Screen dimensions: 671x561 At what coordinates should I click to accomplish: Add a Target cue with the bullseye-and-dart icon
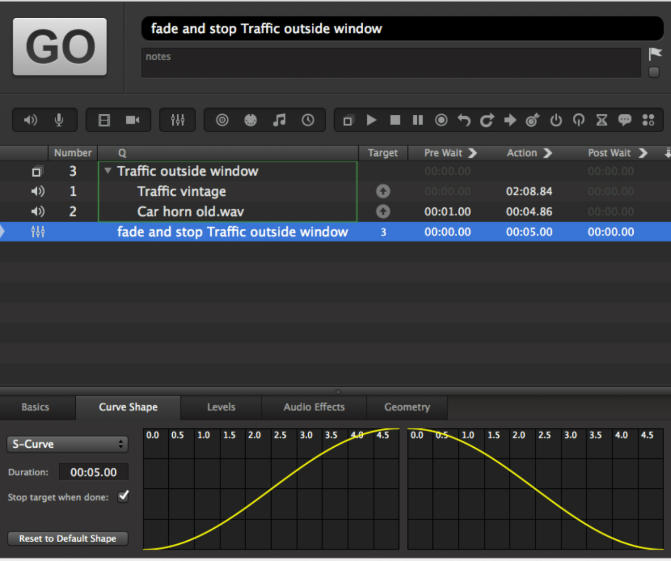(x=532, y=120)
